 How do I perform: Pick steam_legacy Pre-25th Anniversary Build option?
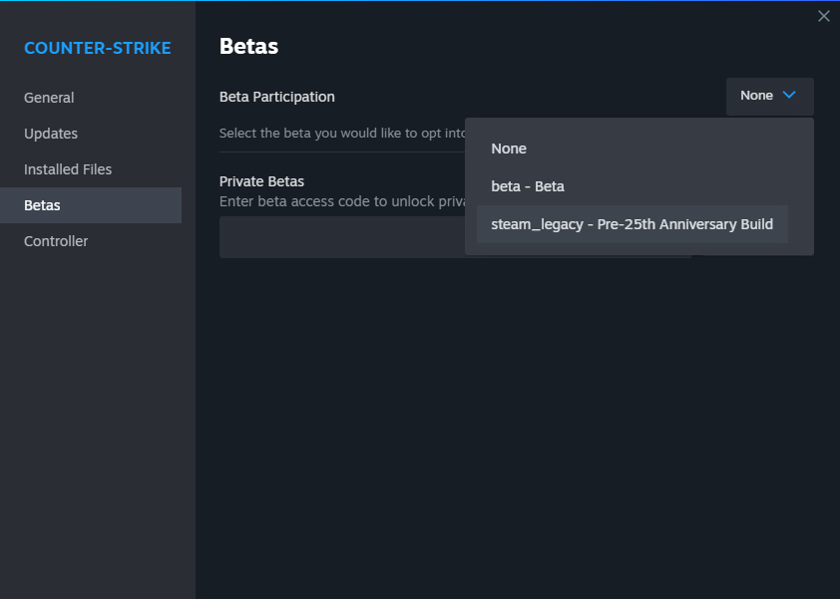pyautogui.click(x=631, y=224)
